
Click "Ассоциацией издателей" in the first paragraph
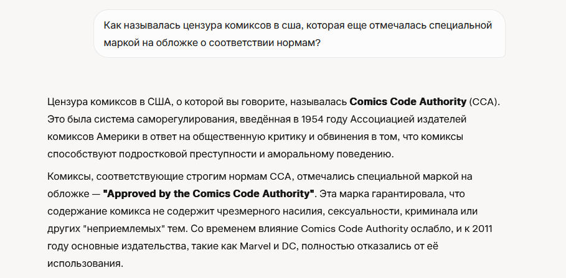pos(408,119)
